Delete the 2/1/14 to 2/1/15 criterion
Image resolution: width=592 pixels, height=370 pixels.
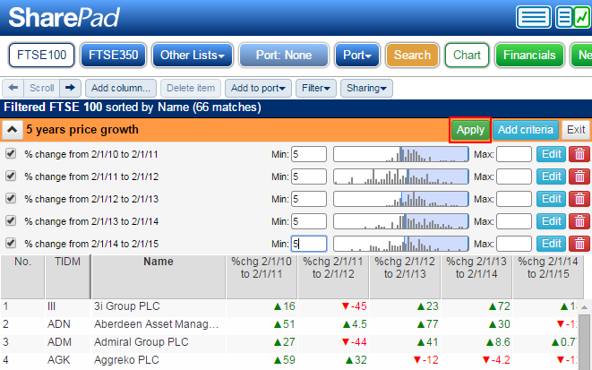[579, 244]
